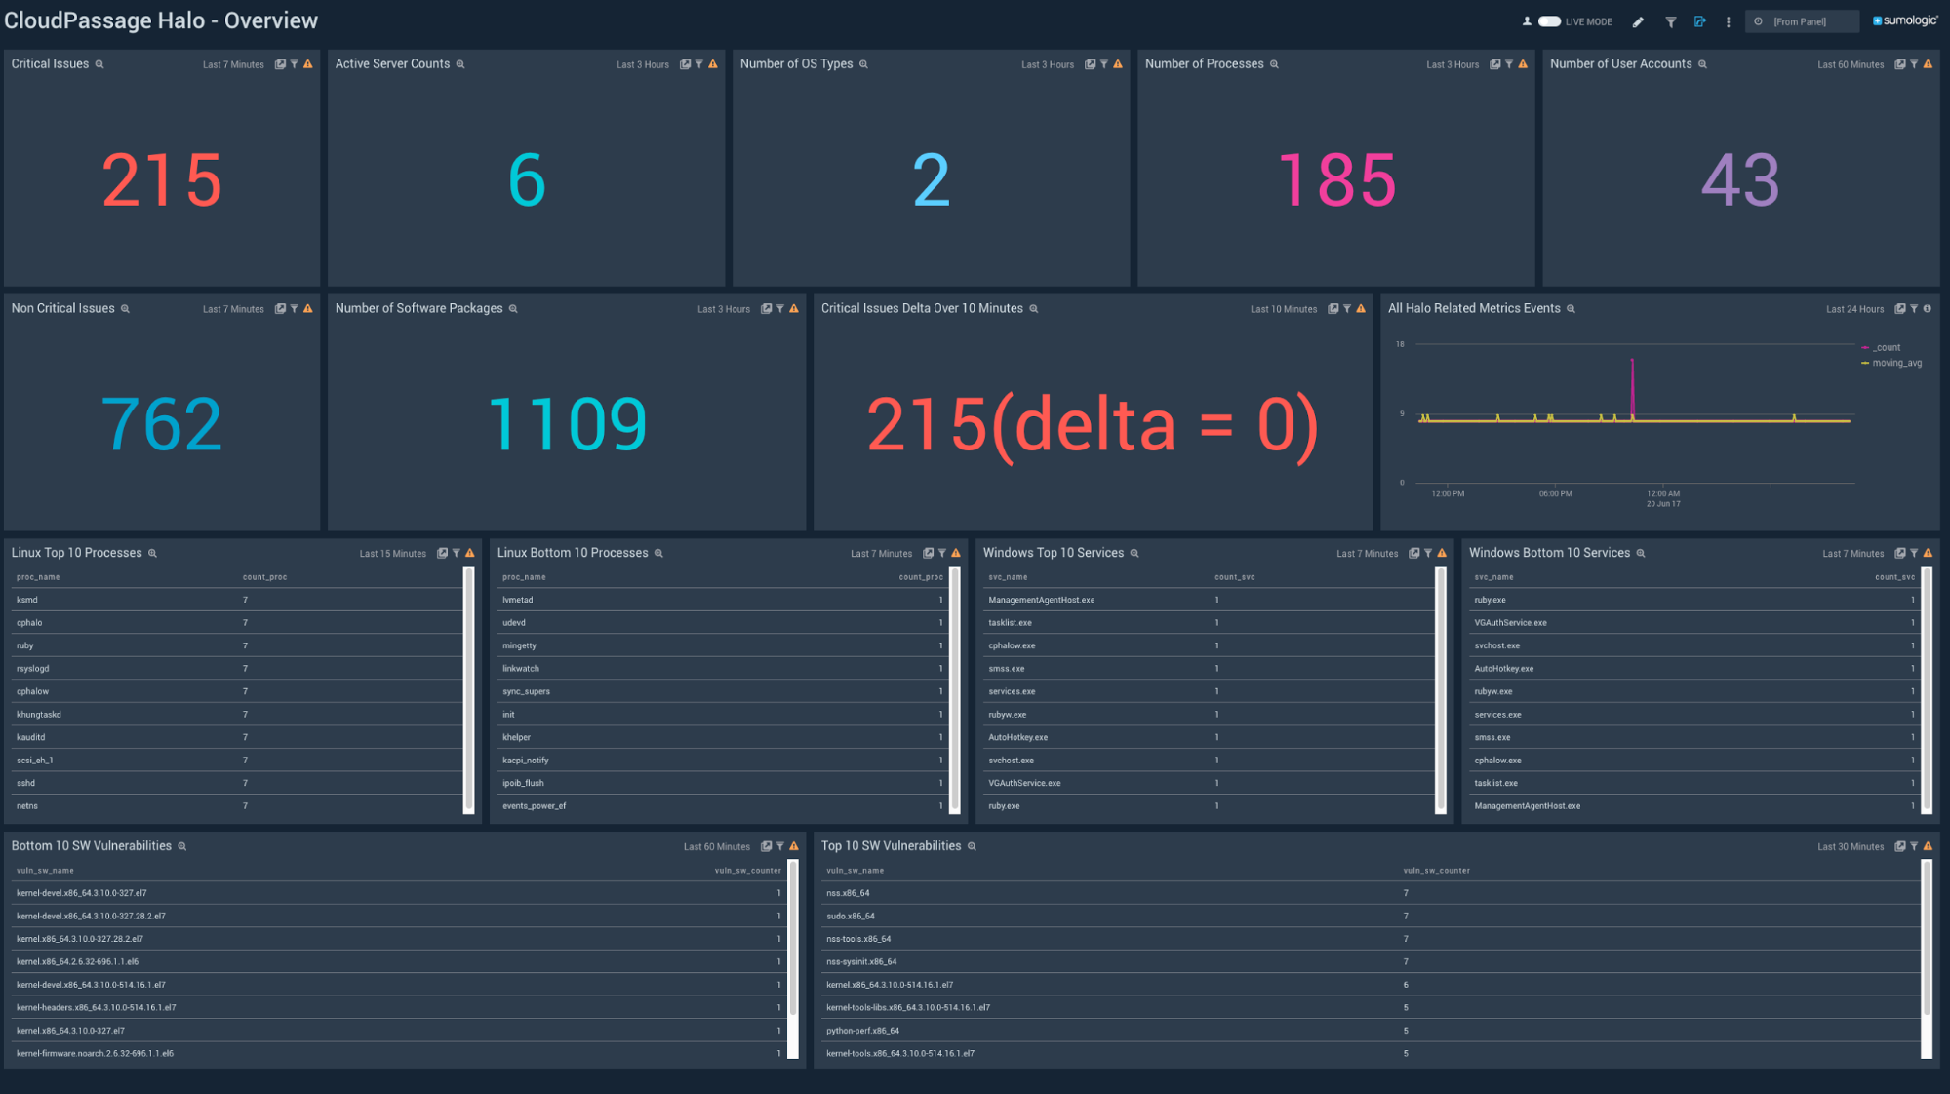Open the dashboard filter funnel icon

[x=1670, y=21]
